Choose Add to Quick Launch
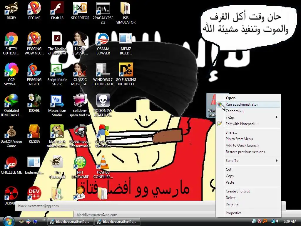The image size is (301, 226). (x=248, y=145)
